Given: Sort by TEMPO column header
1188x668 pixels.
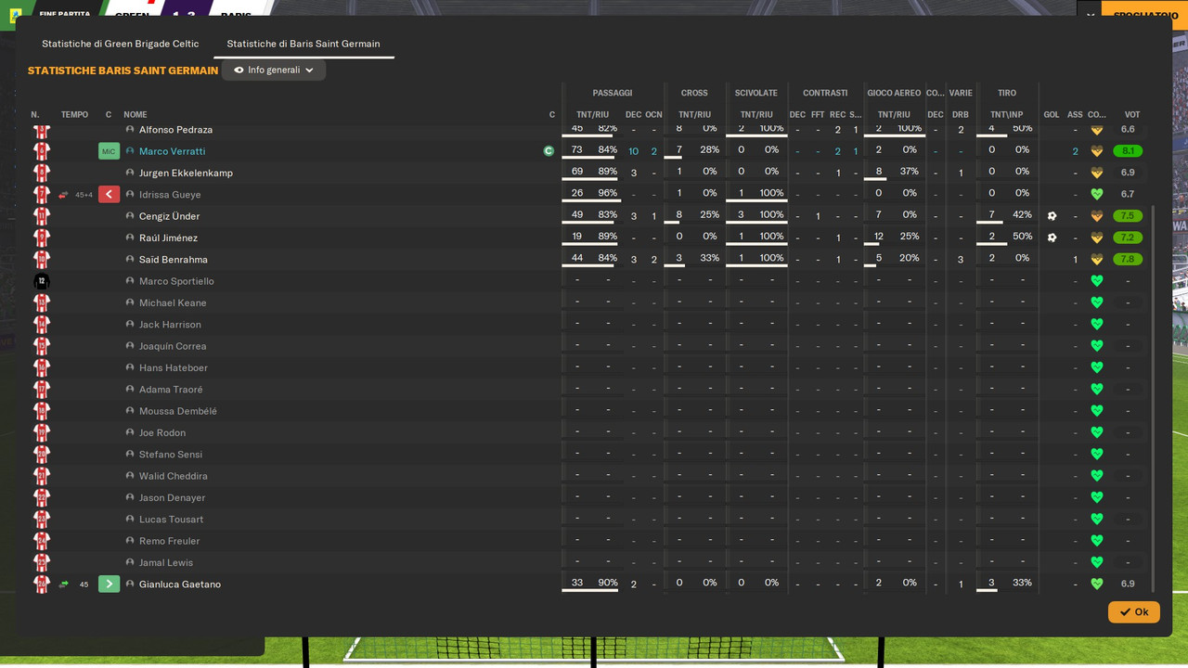Looking at the screenshot, I should pos(74,115).
